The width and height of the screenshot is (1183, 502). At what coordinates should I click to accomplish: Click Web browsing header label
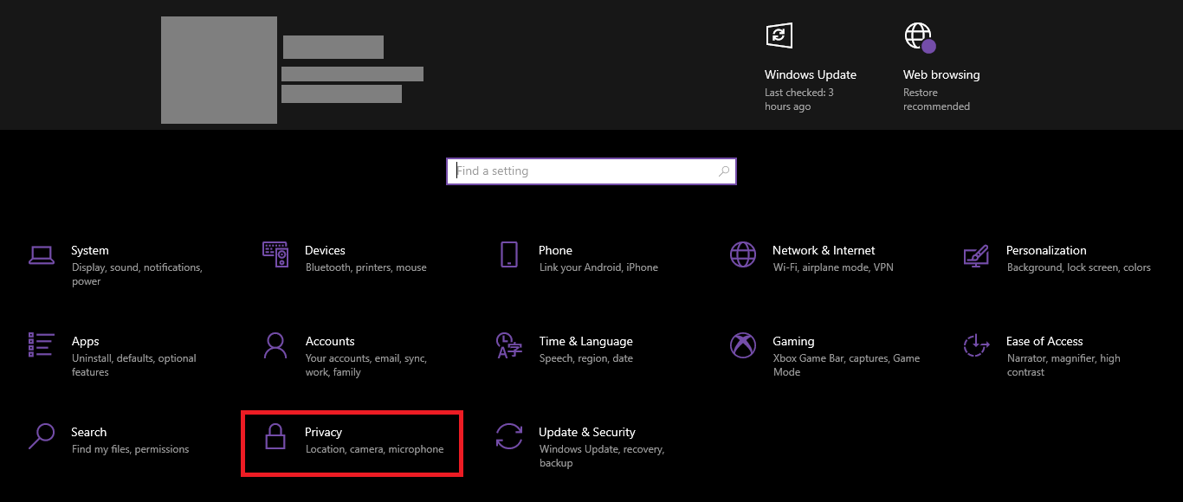pos(941,74)
